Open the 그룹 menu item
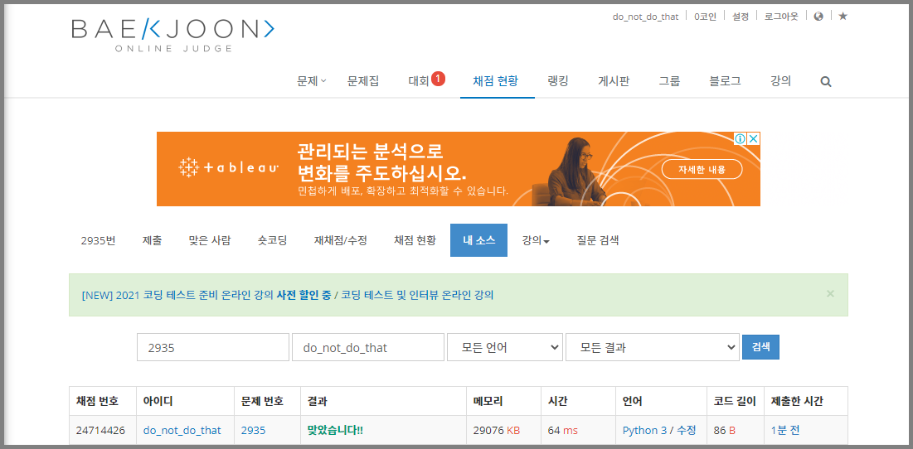913x449 pixels. [x=669, y=81]
